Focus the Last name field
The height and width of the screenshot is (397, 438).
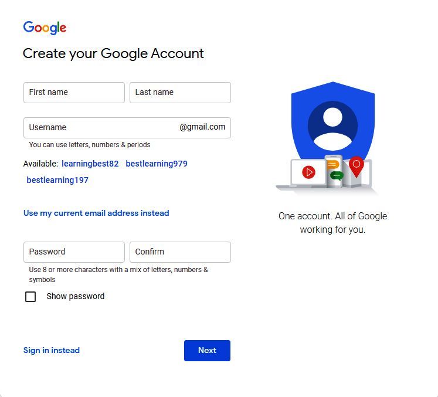coord(180,93)
